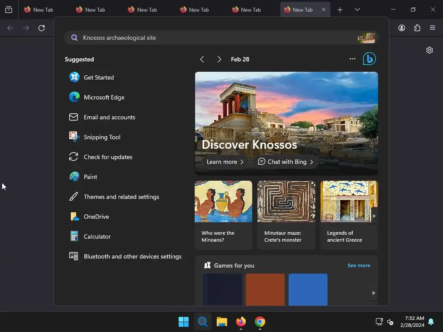Open Who were the Minoans card

tap(224, 215)
